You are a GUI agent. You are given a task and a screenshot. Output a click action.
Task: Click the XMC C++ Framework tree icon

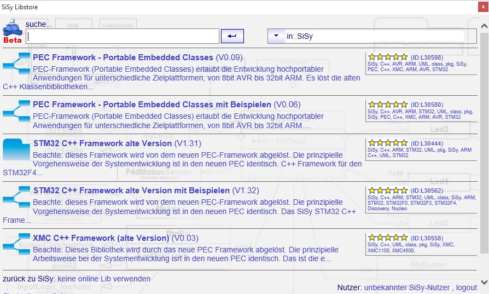coord(16,244)
